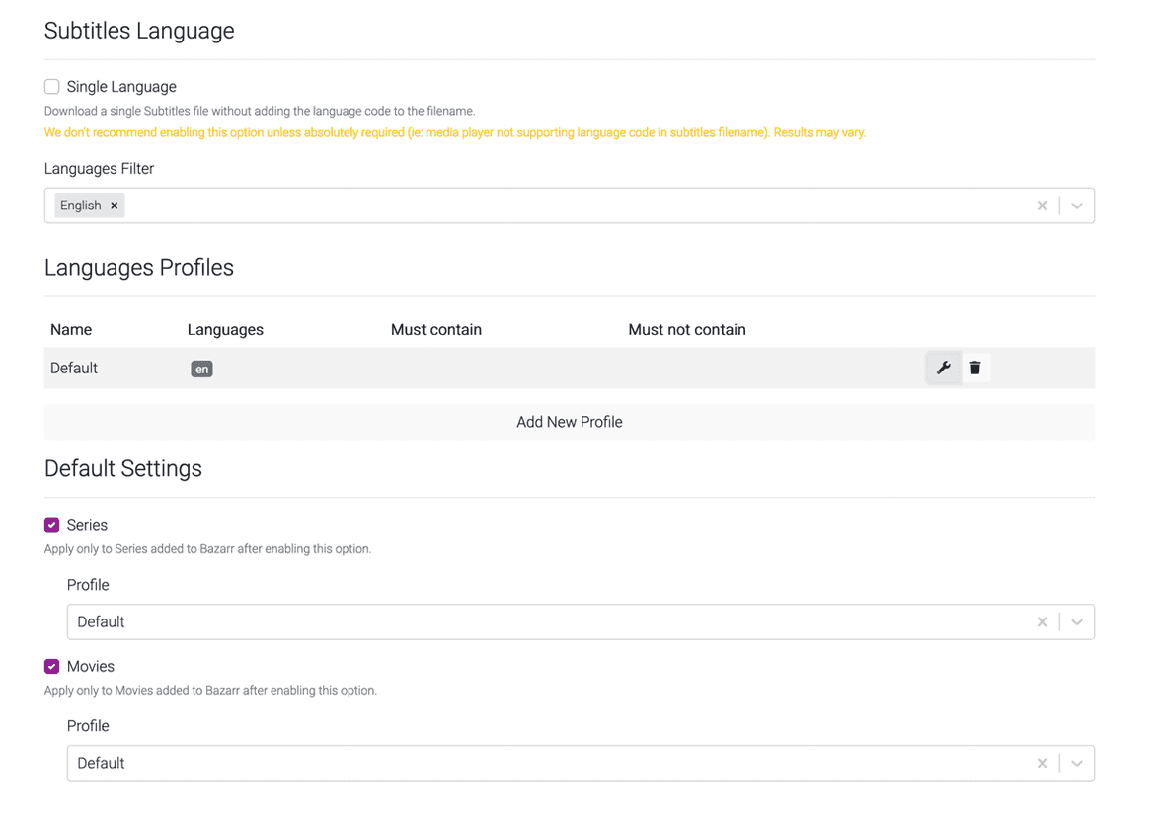Click inside the Languages Filter input field
The height and width of the screenshot is (825, 1165).
click(x=494, y=205)
